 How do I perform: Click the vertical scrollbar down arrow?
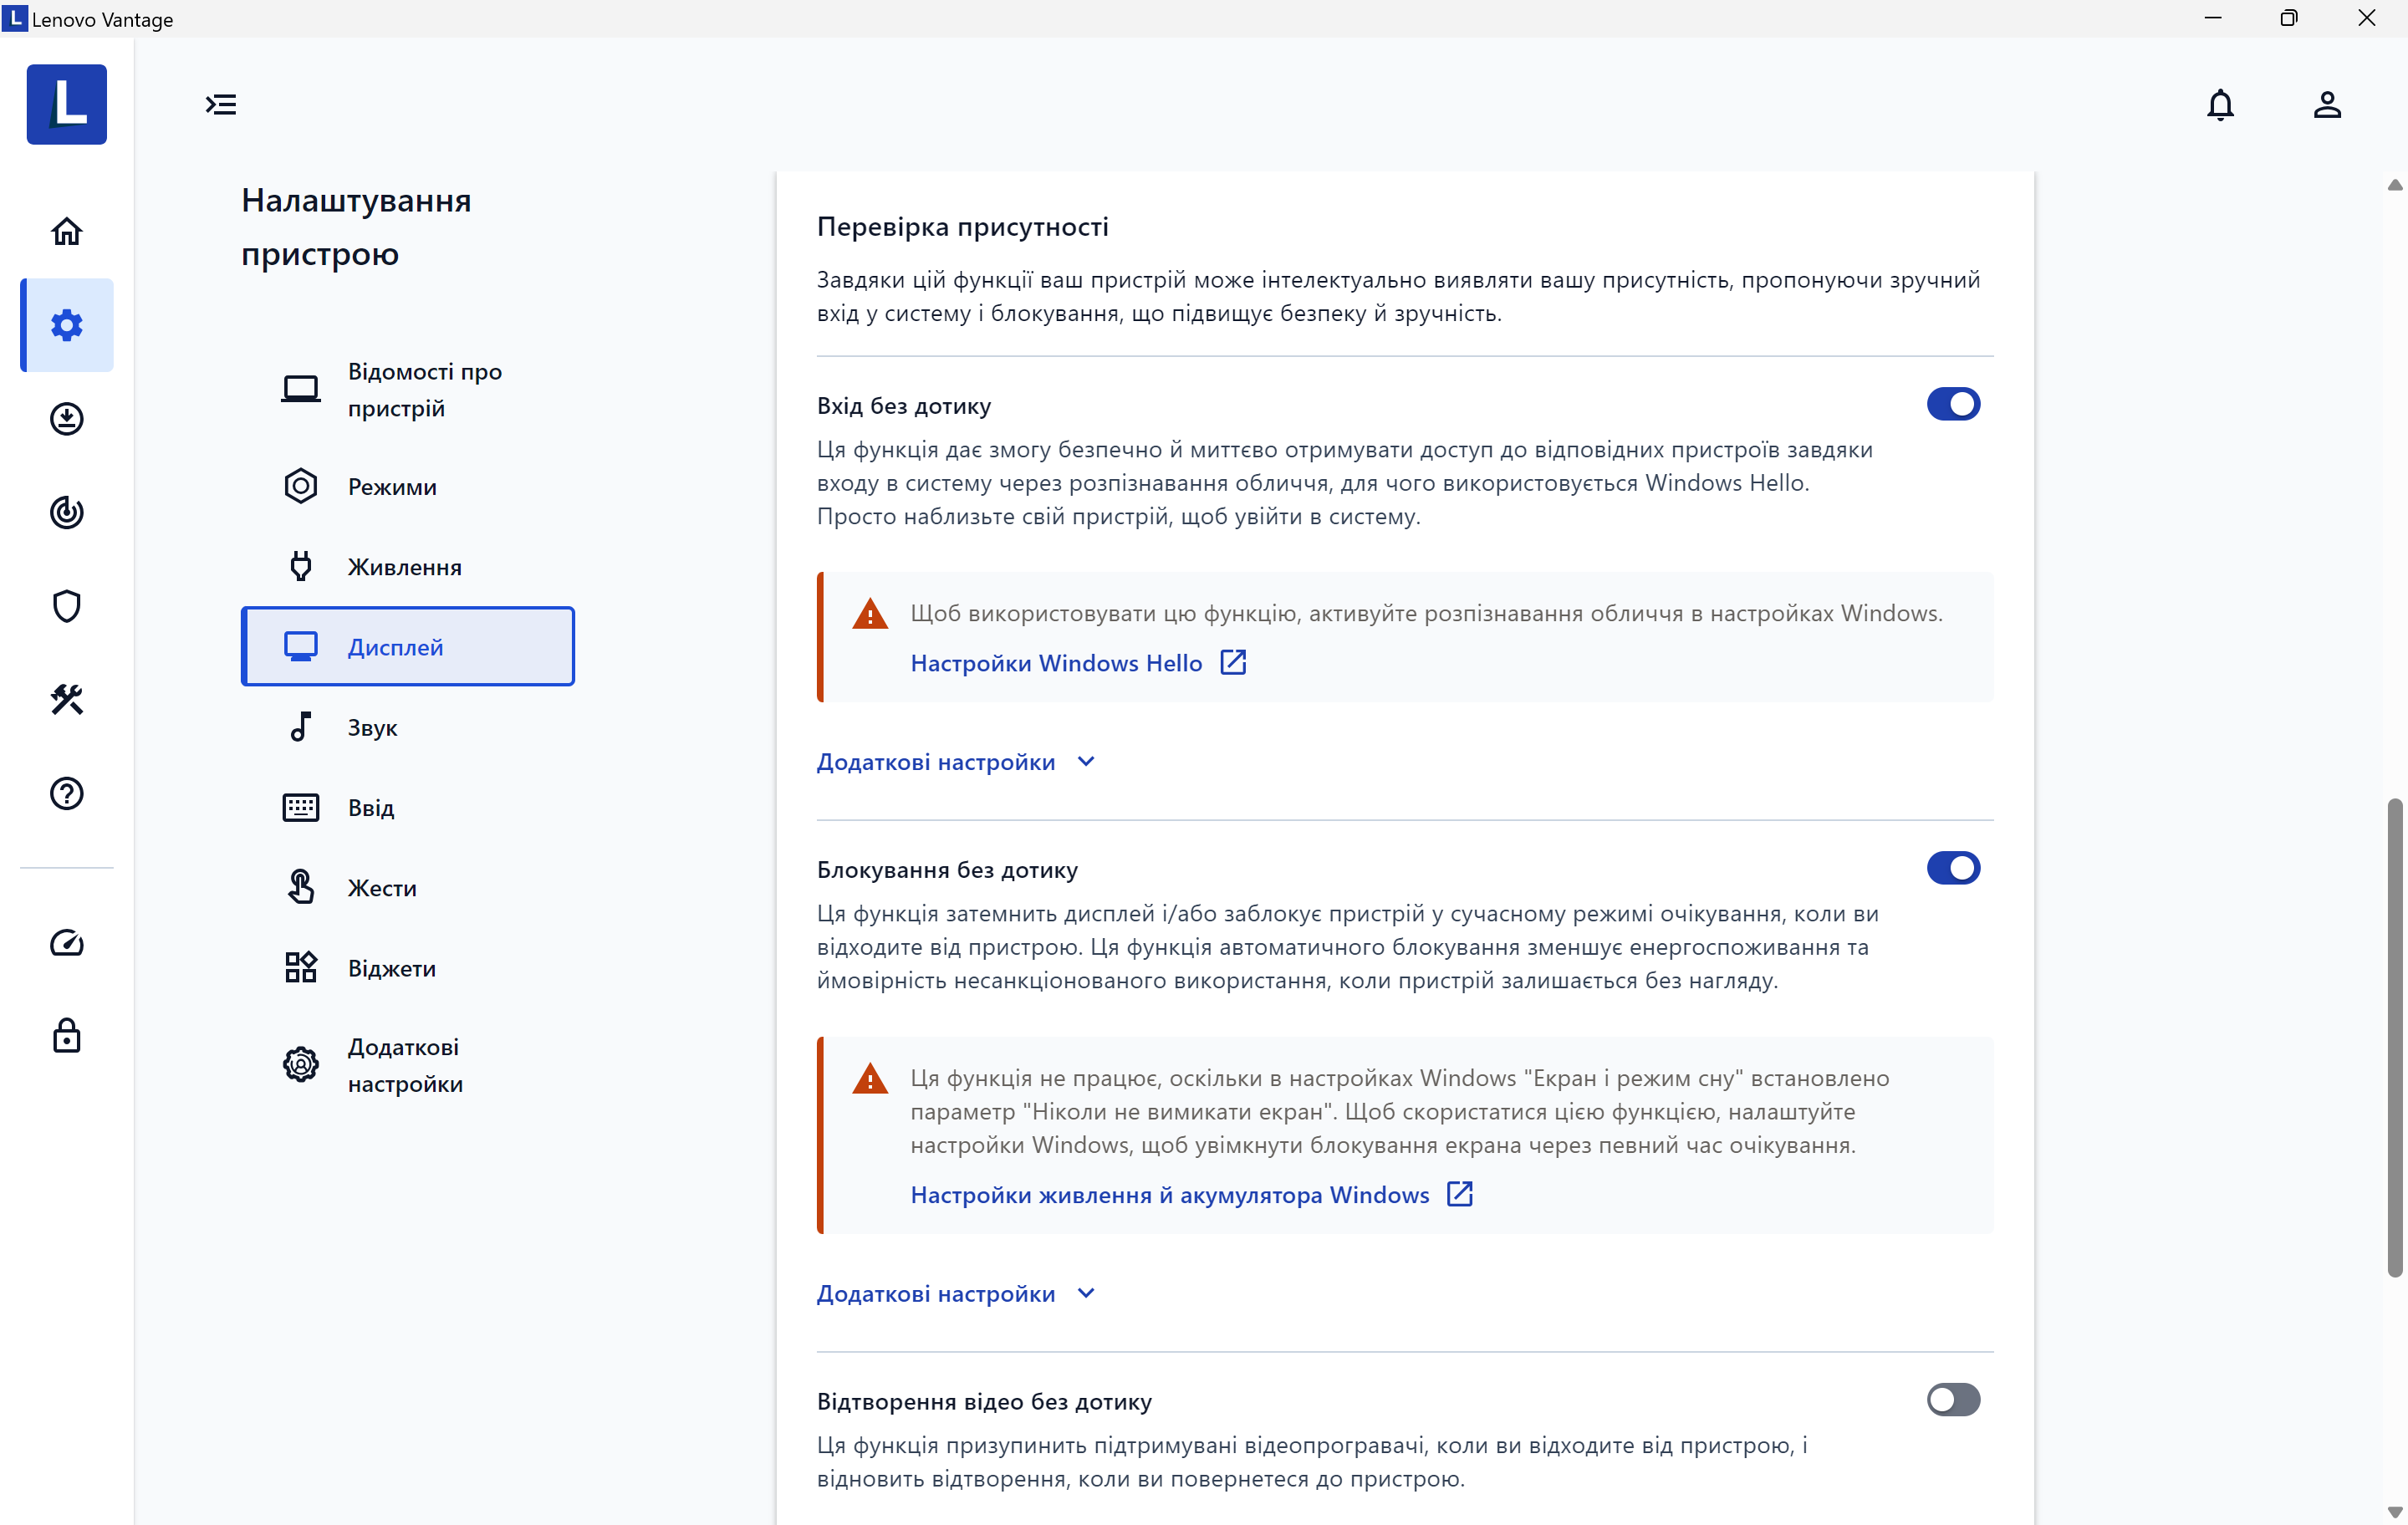click(2393, 1511)
